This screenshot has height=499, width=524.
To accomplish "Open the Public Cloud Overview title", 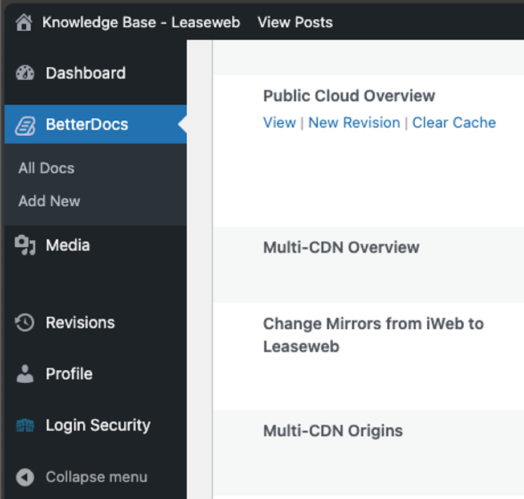I will (349, 96).
